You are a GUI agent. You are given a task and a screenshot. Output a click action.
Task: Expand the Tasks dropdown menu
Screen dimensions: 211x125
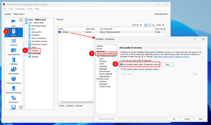160,25
